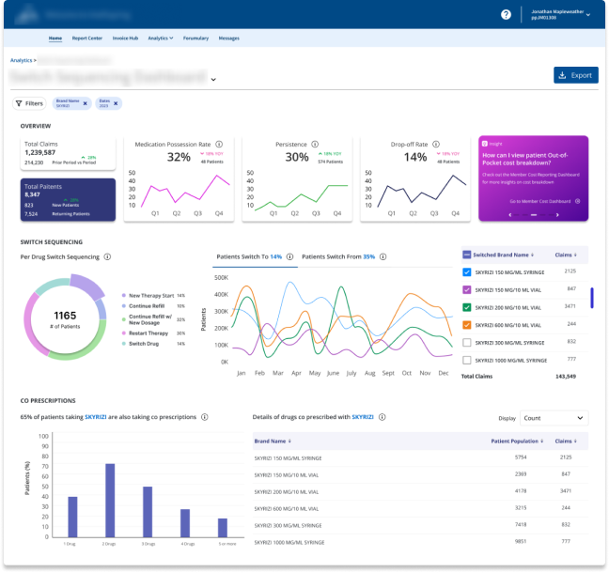This screenshot has width=609, height=573.
Task: Show info for Drop-off Rate
Action: tap(436, 145)
